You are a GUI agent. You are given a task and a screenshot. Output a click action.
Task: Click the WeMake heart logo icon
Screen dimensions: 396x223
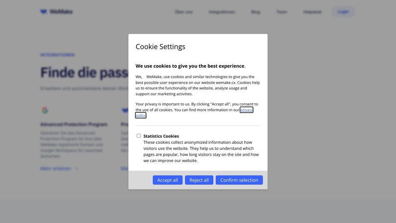pos(43,12)
